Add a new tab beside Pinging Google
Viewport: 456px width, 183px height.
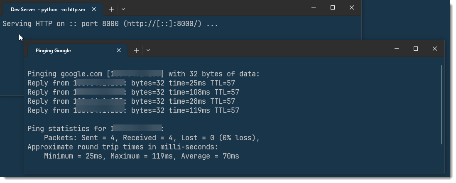tap(136, 50)
